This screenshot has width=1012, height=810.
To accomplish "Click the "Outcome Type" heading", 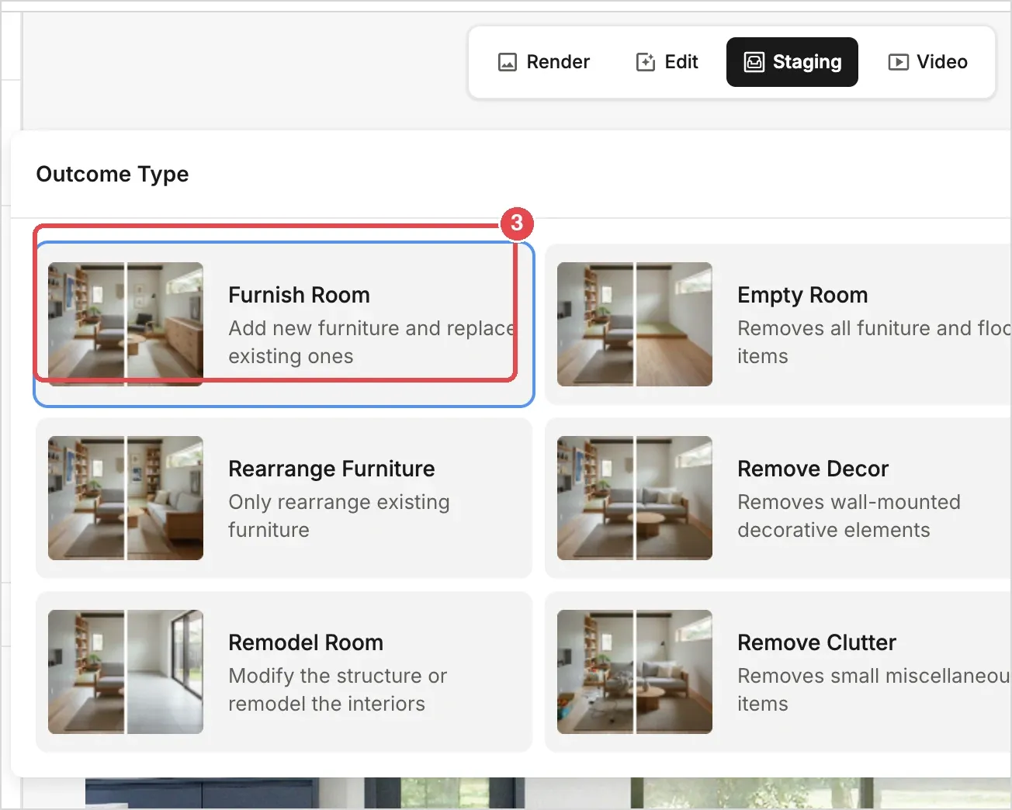I will [113, 174].
